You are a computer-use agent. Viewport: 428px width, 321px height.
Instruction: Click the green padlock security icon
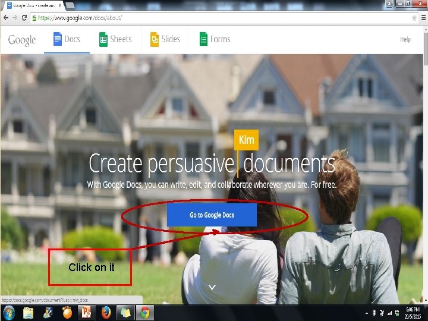[34, 18]
